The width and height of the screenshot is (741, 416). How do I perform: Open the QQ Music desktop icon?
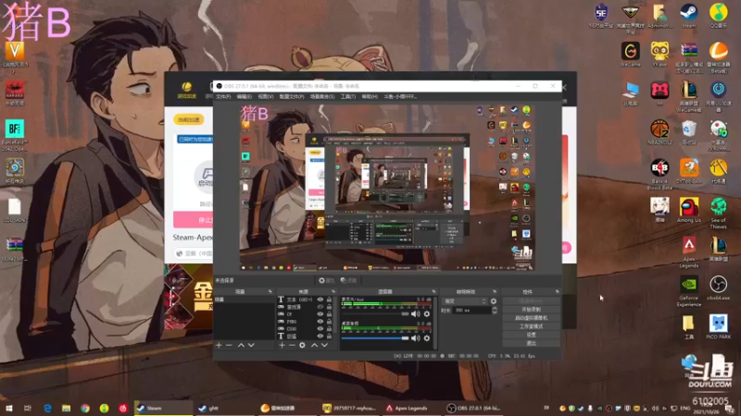click(719, 15)
